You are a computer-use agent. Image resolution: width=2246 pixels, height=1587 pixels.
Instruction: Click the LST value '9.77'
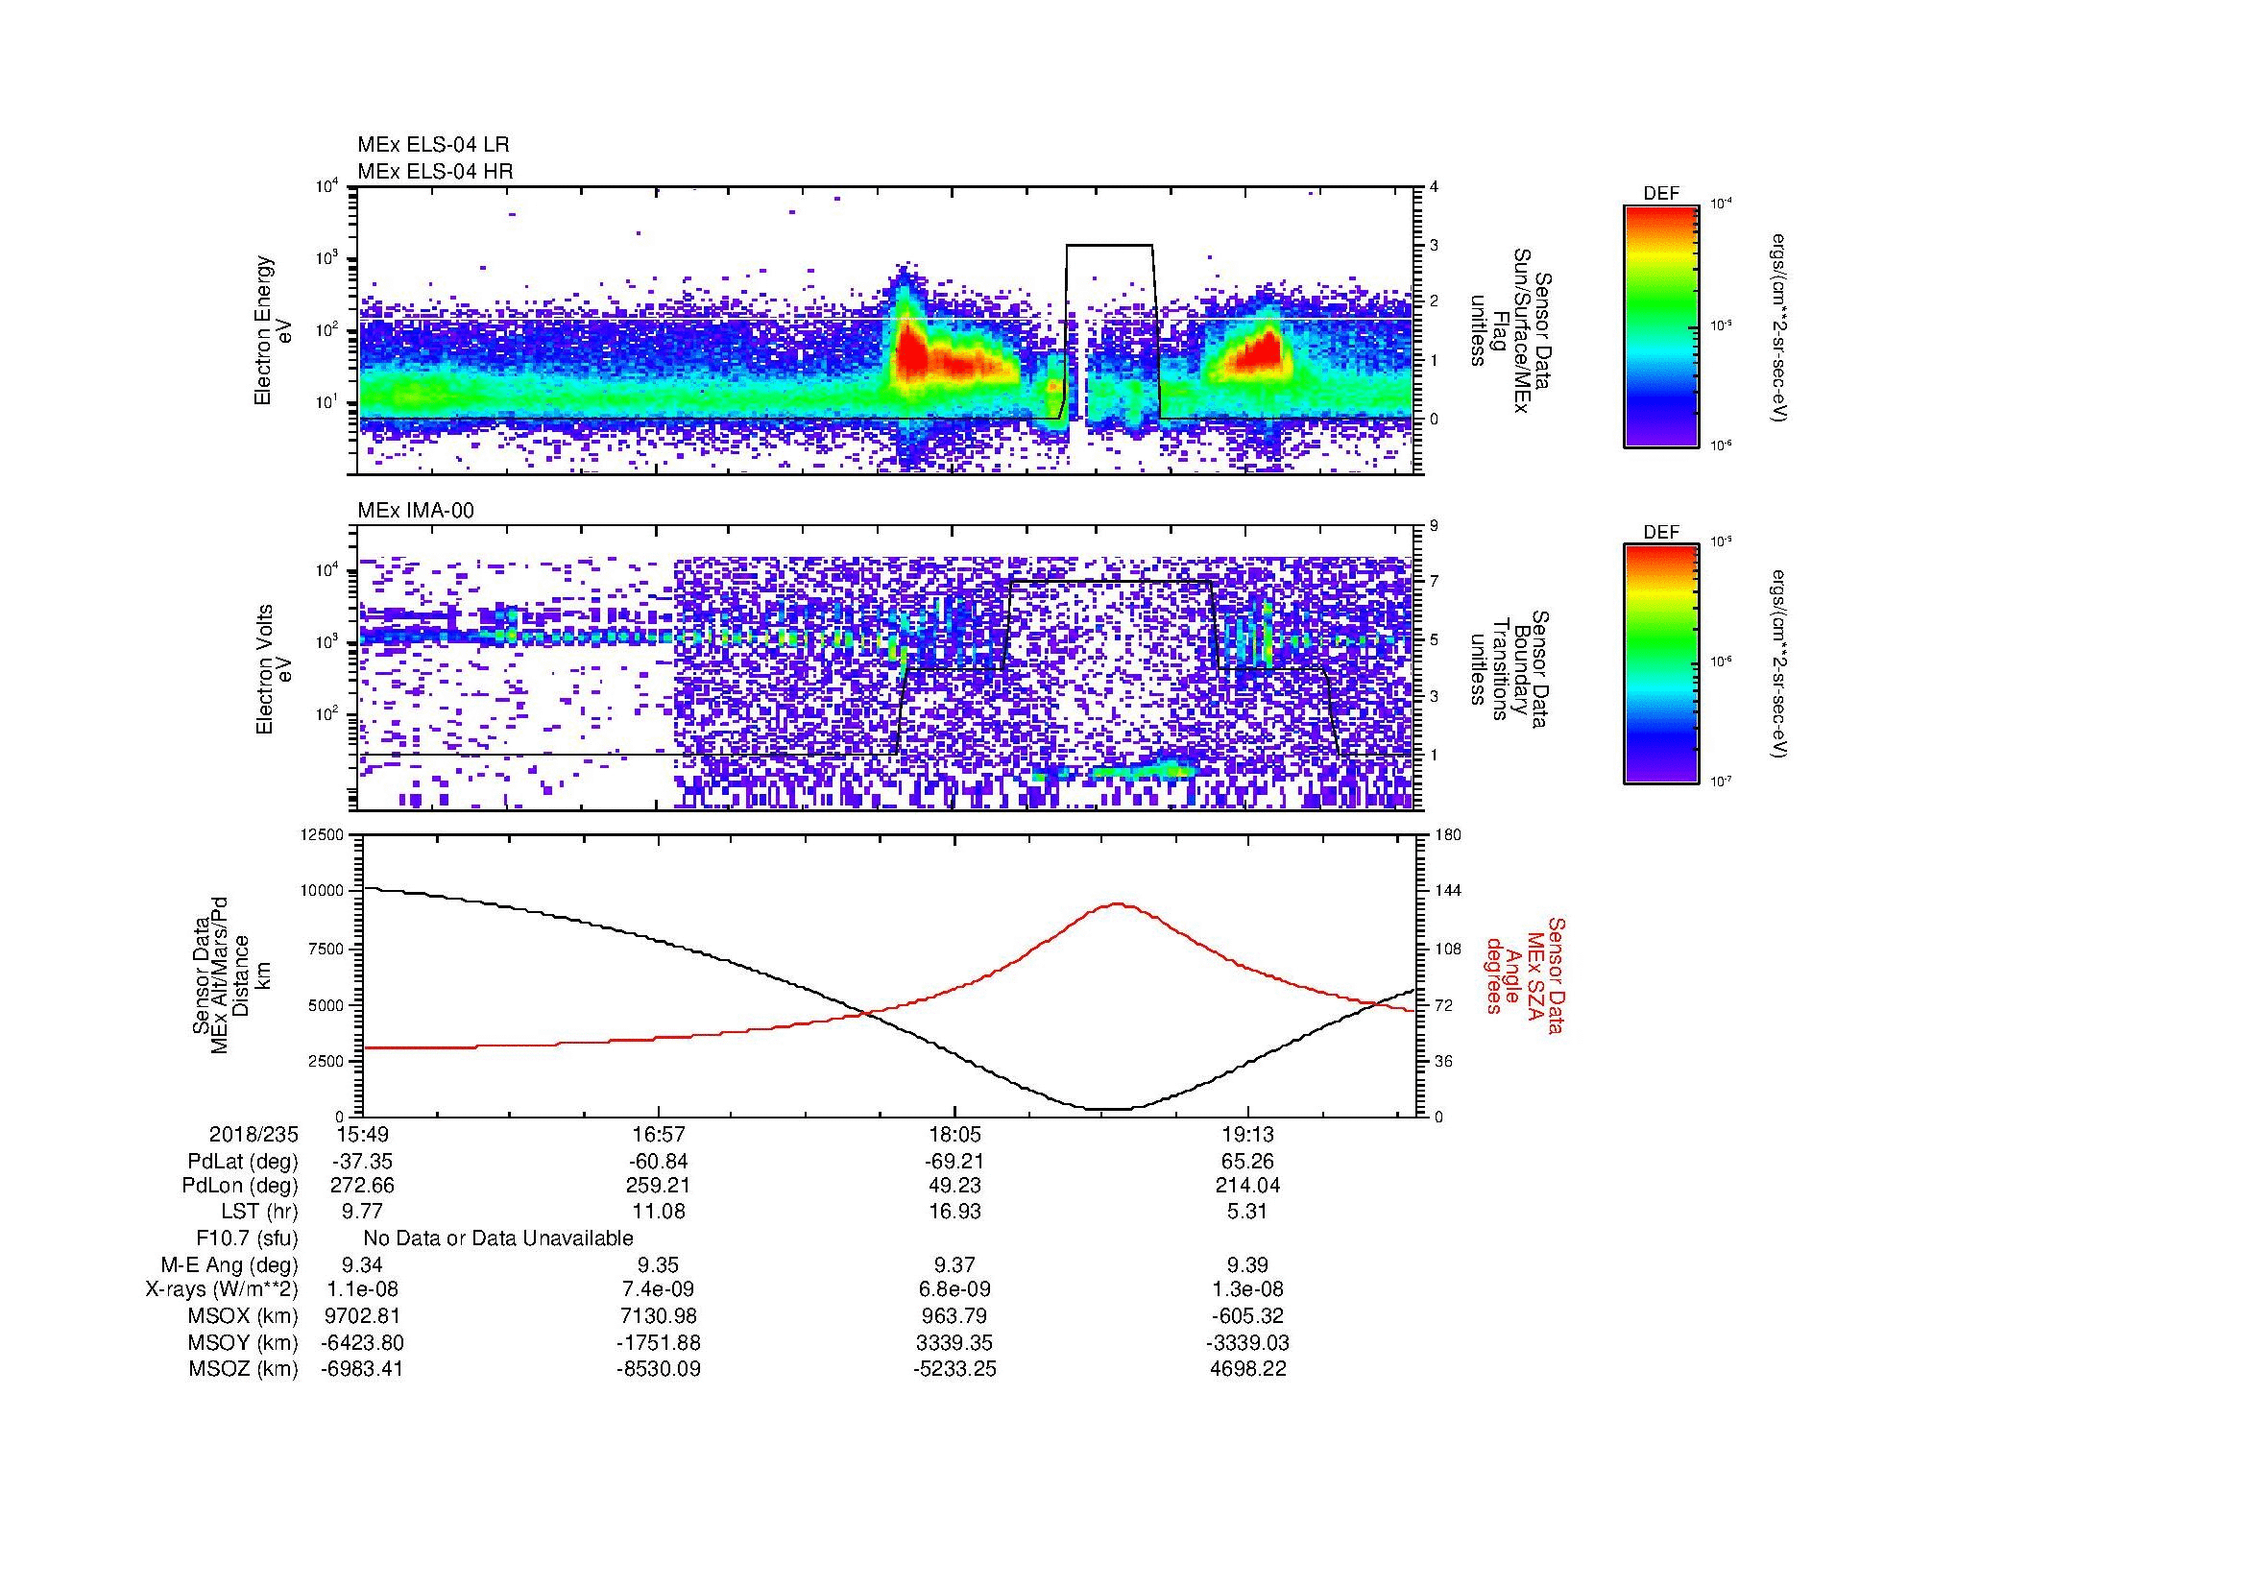point(363,1213)
